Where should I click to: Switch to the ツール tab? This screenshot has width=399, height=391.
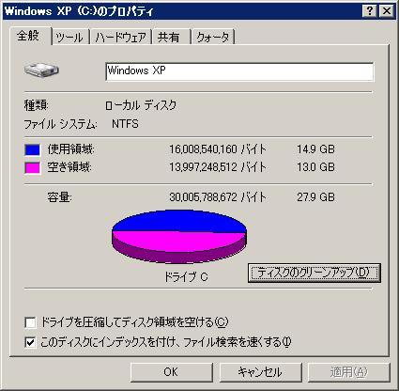pyautogui.click(x=70, y=38)
